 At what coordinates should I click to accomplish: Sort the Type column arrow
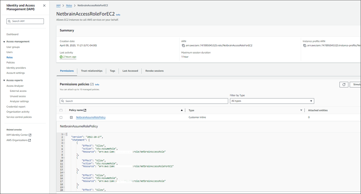click(301, 110)
